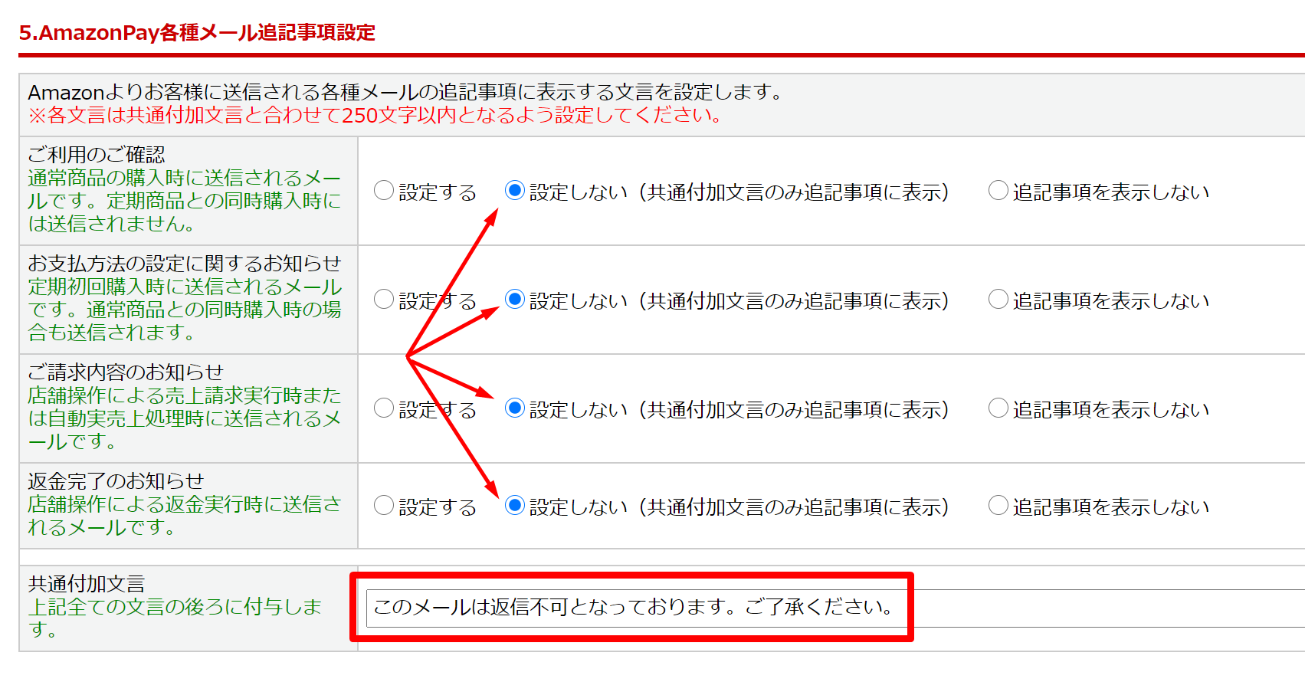Click the Amazonよりお客様に送信される description text
Image resolution: width=1305 pixels, height=682 pixels.
click(406, 93)
